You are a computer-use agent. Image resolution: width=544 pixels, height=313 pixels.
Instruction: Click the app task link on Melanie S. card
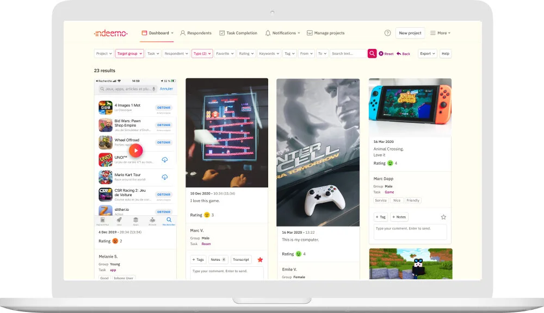(x=113, y=270)
